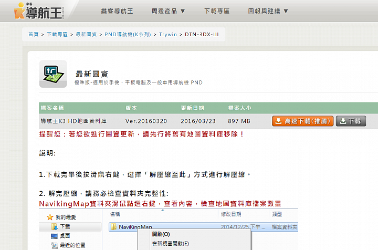Select update date 2016/03/23
The width and height of the screenshot is (378, 250).
tap(198, 121)
